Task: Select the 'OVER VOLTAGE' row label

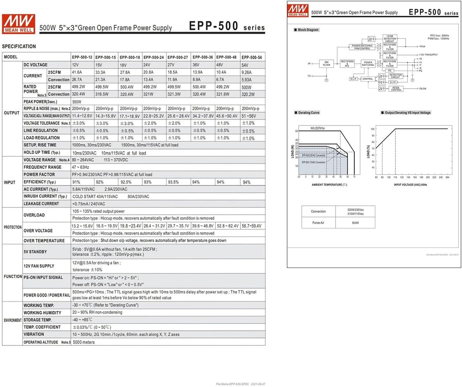Action: tap(38, 231)
